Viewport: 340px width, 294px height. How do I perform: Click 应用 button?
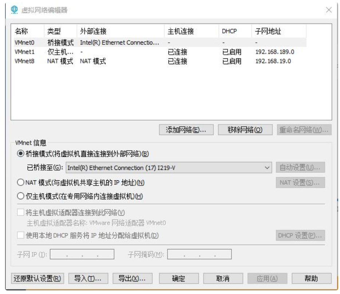point(267,278)
